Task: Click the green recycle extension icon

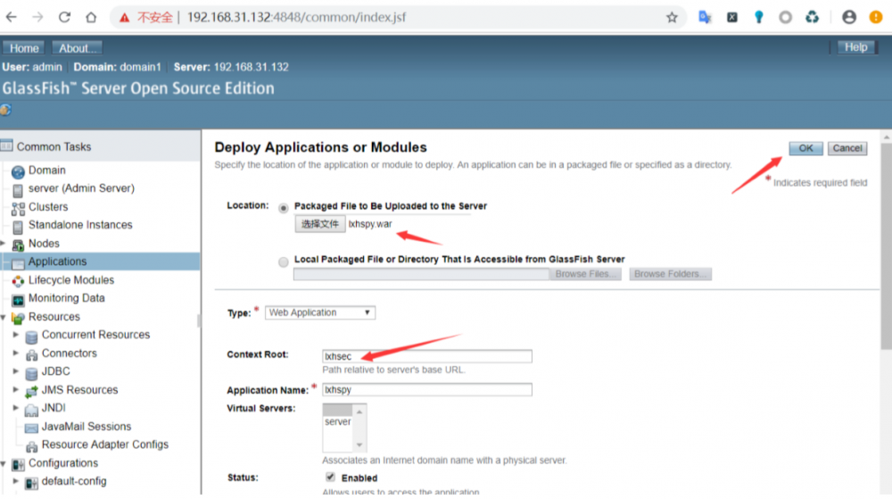Action: pyautogui.click(x=812, y=17)
